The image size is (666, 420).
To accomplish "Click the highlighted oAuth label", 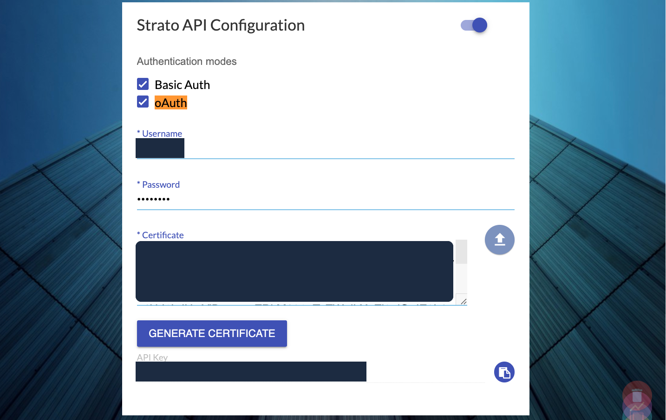I will [170, 103].
